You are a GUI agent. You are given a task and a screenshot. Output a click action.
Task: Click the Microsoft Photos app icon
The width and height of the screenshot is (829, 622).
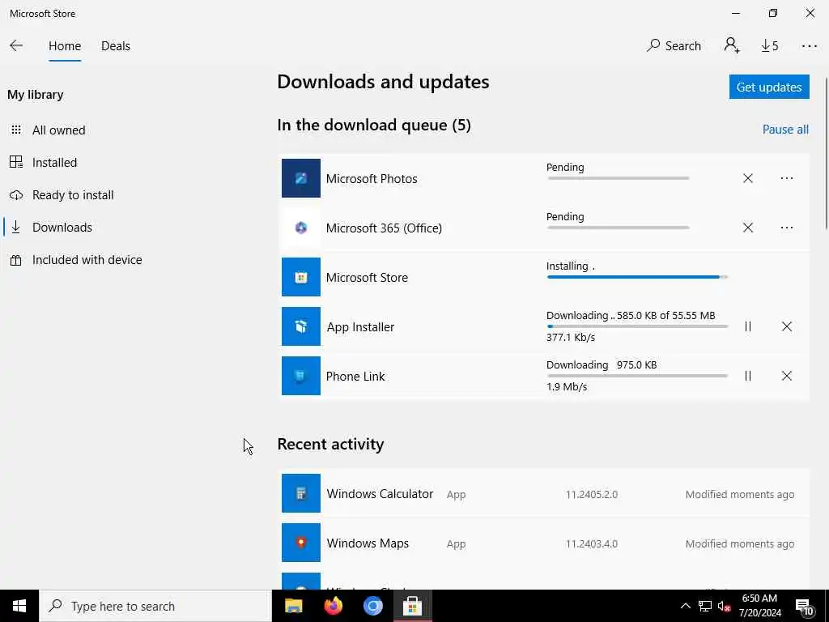301,178
